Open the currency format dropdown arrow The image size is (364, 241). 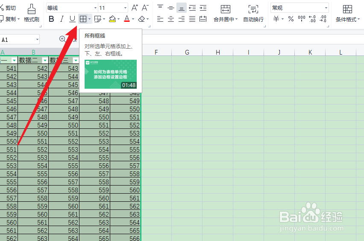click(282, 19)
